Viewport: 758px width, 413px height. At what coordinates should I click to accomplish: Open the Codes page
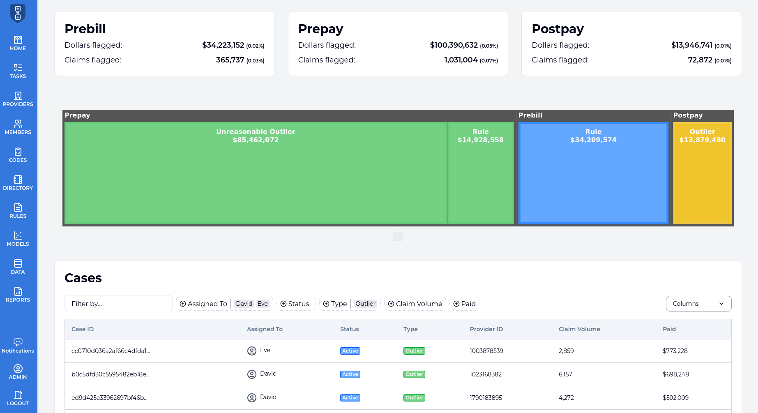[x=18, y=155]
